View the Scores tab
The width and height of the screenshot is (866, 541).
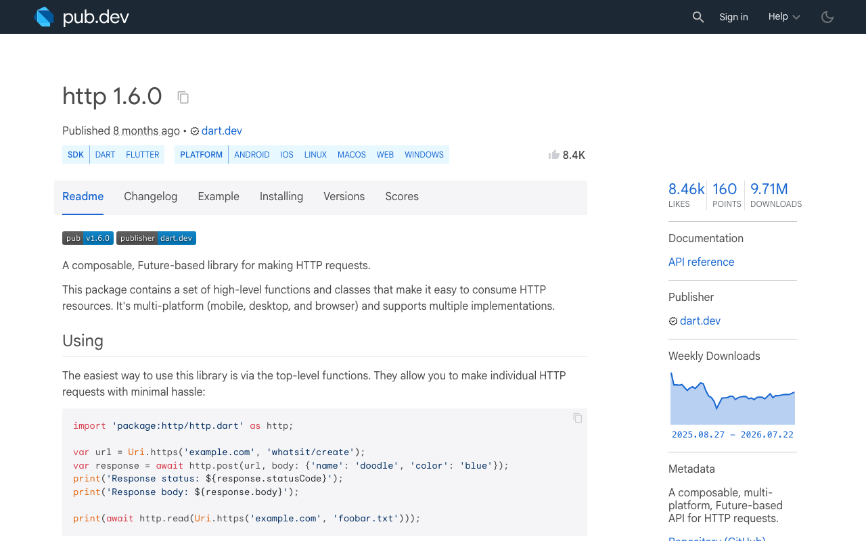tap(402, 197)
